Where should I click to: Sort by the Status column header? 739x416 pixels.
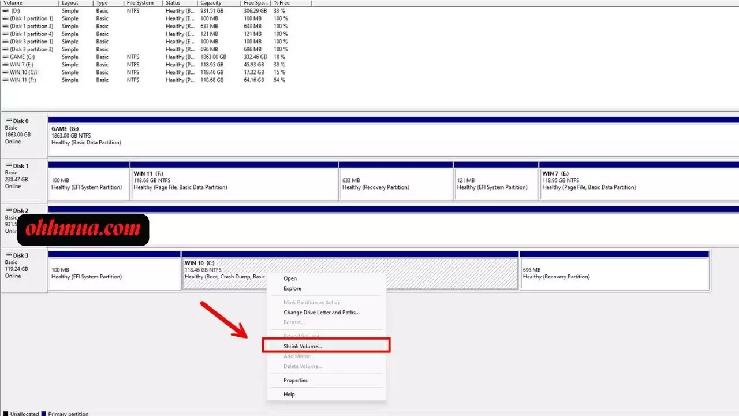coord(180,3)
